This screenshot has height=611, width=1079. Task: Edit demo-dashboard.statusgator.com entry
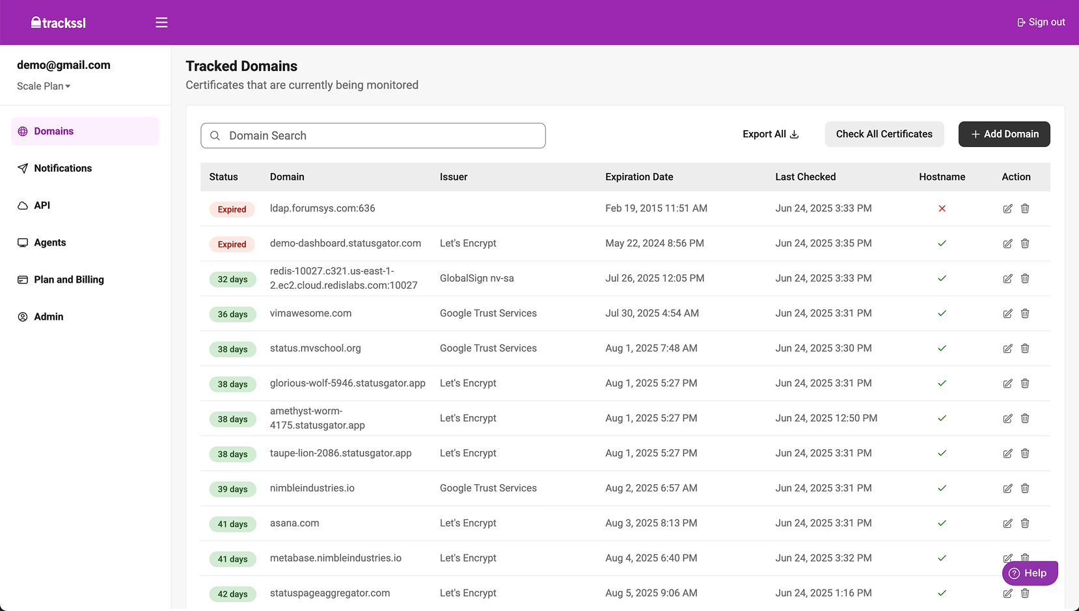[x=1007, y=244]
